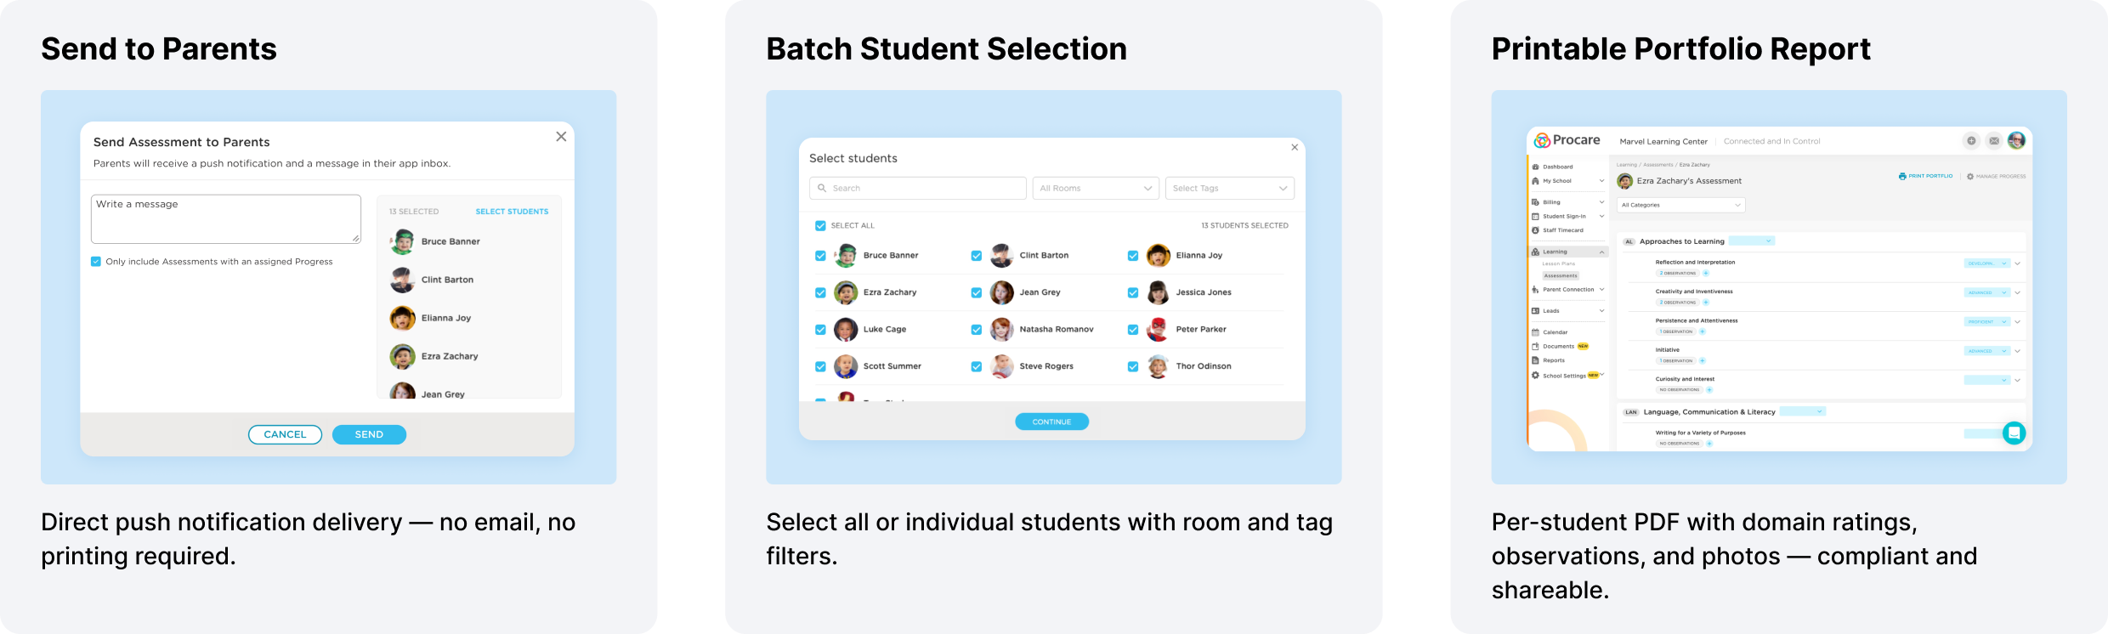This screenshot has height=634, width=2108.
Task: Click the School Settings gear icon
Action: tap(1535, 375)
